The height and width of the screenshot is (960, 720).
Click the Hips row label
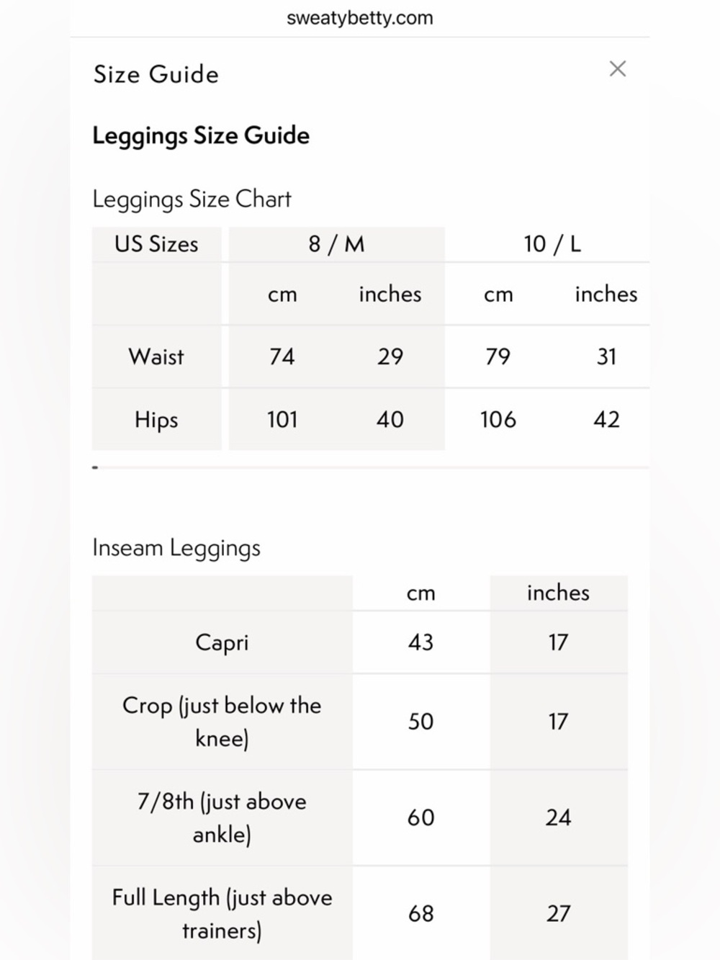(156, 419)
